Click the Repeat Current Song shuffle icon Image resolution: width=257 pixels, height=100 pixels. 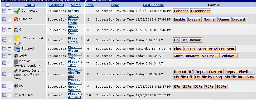(x=16, y=71)
